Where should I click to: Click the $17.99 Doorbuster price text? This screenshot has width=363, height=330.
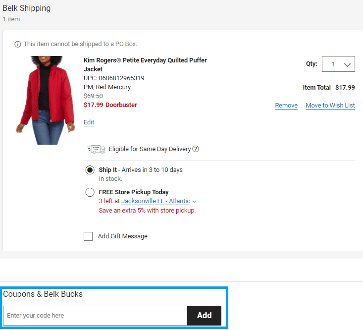pos(110,105)
